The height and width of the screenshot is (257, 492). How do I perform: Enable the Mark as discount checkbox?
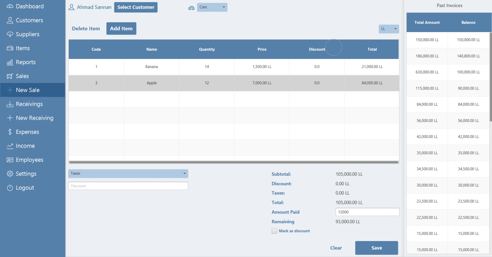[x=274, y=231]
